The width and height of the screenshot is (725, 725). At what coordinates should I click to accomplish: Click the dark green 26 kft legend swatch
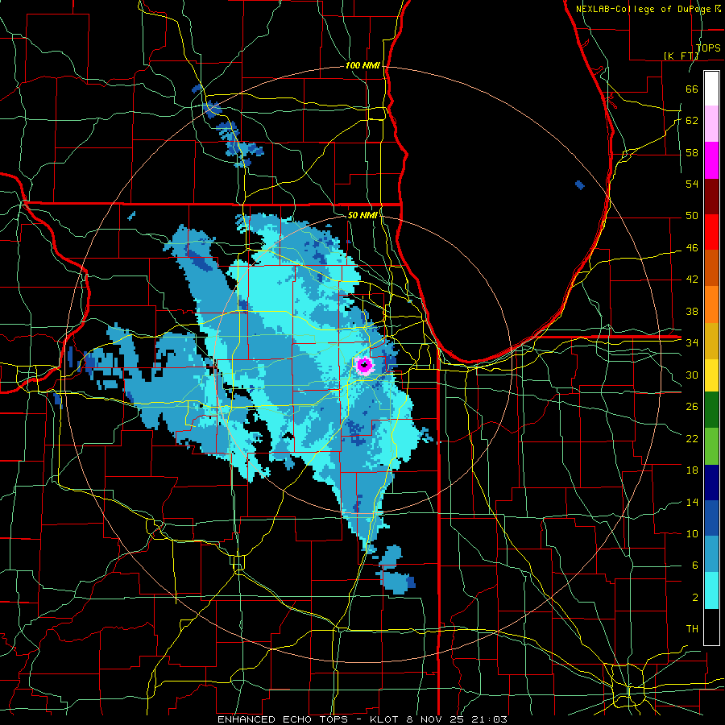[x=711, y=410]
